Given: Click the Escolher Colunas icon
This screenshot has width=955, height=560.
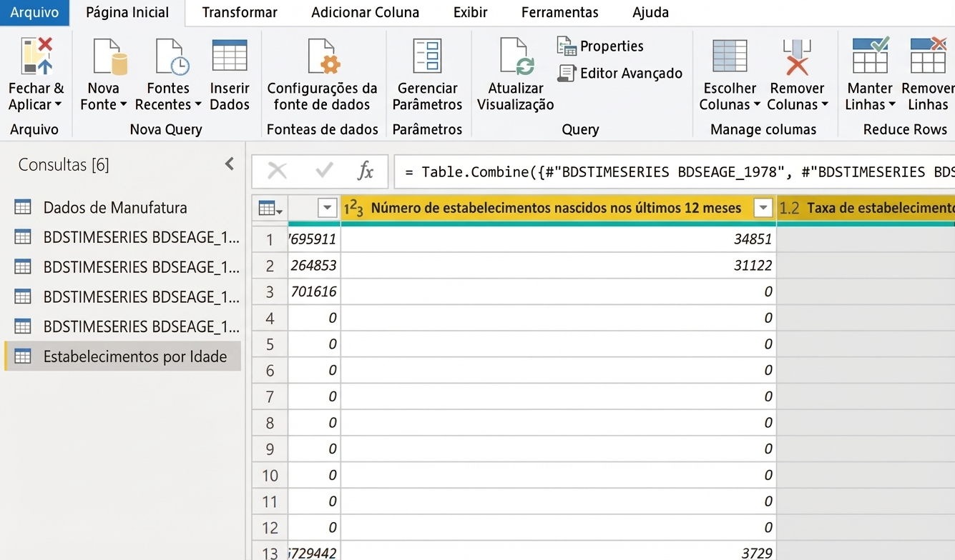Looking at the screenshot, I should pyautogui.click(x=730, y=56).
